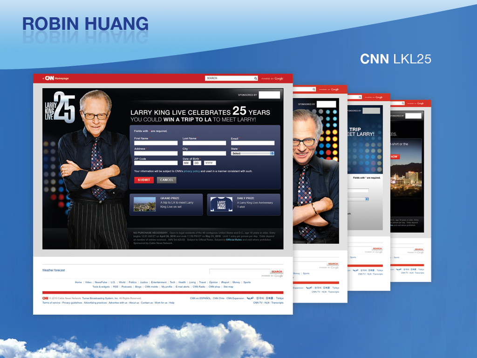
Task: Click the YYYY date of birth field
Action: [210, 163]
